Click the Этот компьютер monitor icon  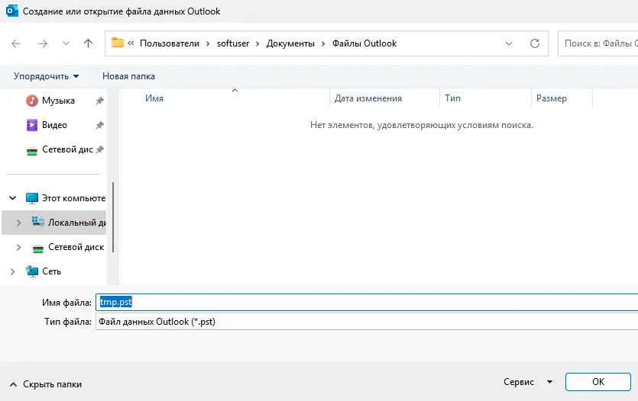(32, 198)
